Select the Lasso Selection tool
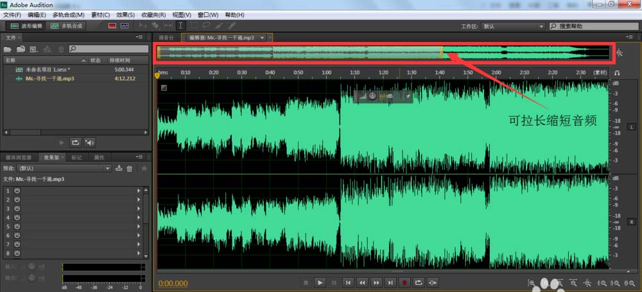Viewport: 642px width, 292px height. (x=206, y=26)
